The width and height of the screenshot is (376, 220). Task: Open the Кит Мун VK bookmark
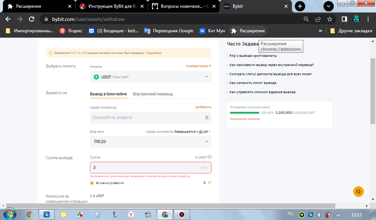212,31
